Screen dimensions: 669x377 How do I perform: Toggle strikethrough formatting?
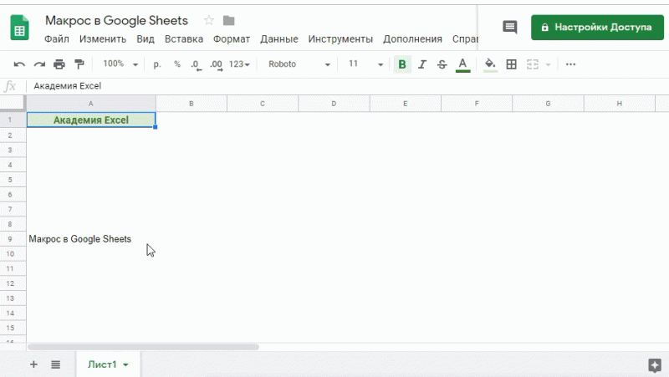coord(442,64)
